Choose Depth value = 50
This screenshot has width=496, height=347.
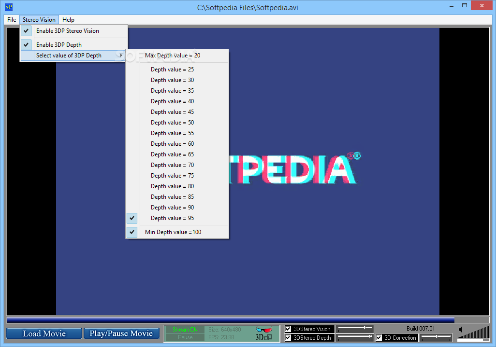(177, 123)
